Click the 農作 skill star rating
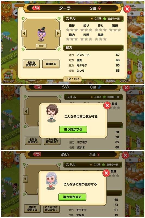Screen dimensions: 145x218 tap(72, 30)
